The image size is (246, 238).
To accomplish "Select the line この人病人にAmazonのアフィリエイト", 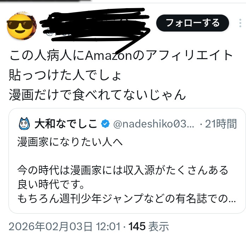I will pos(121,55).
